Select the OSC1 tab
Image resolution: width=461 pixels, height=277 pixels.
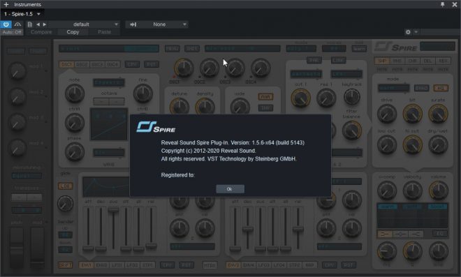coord(66,64)
